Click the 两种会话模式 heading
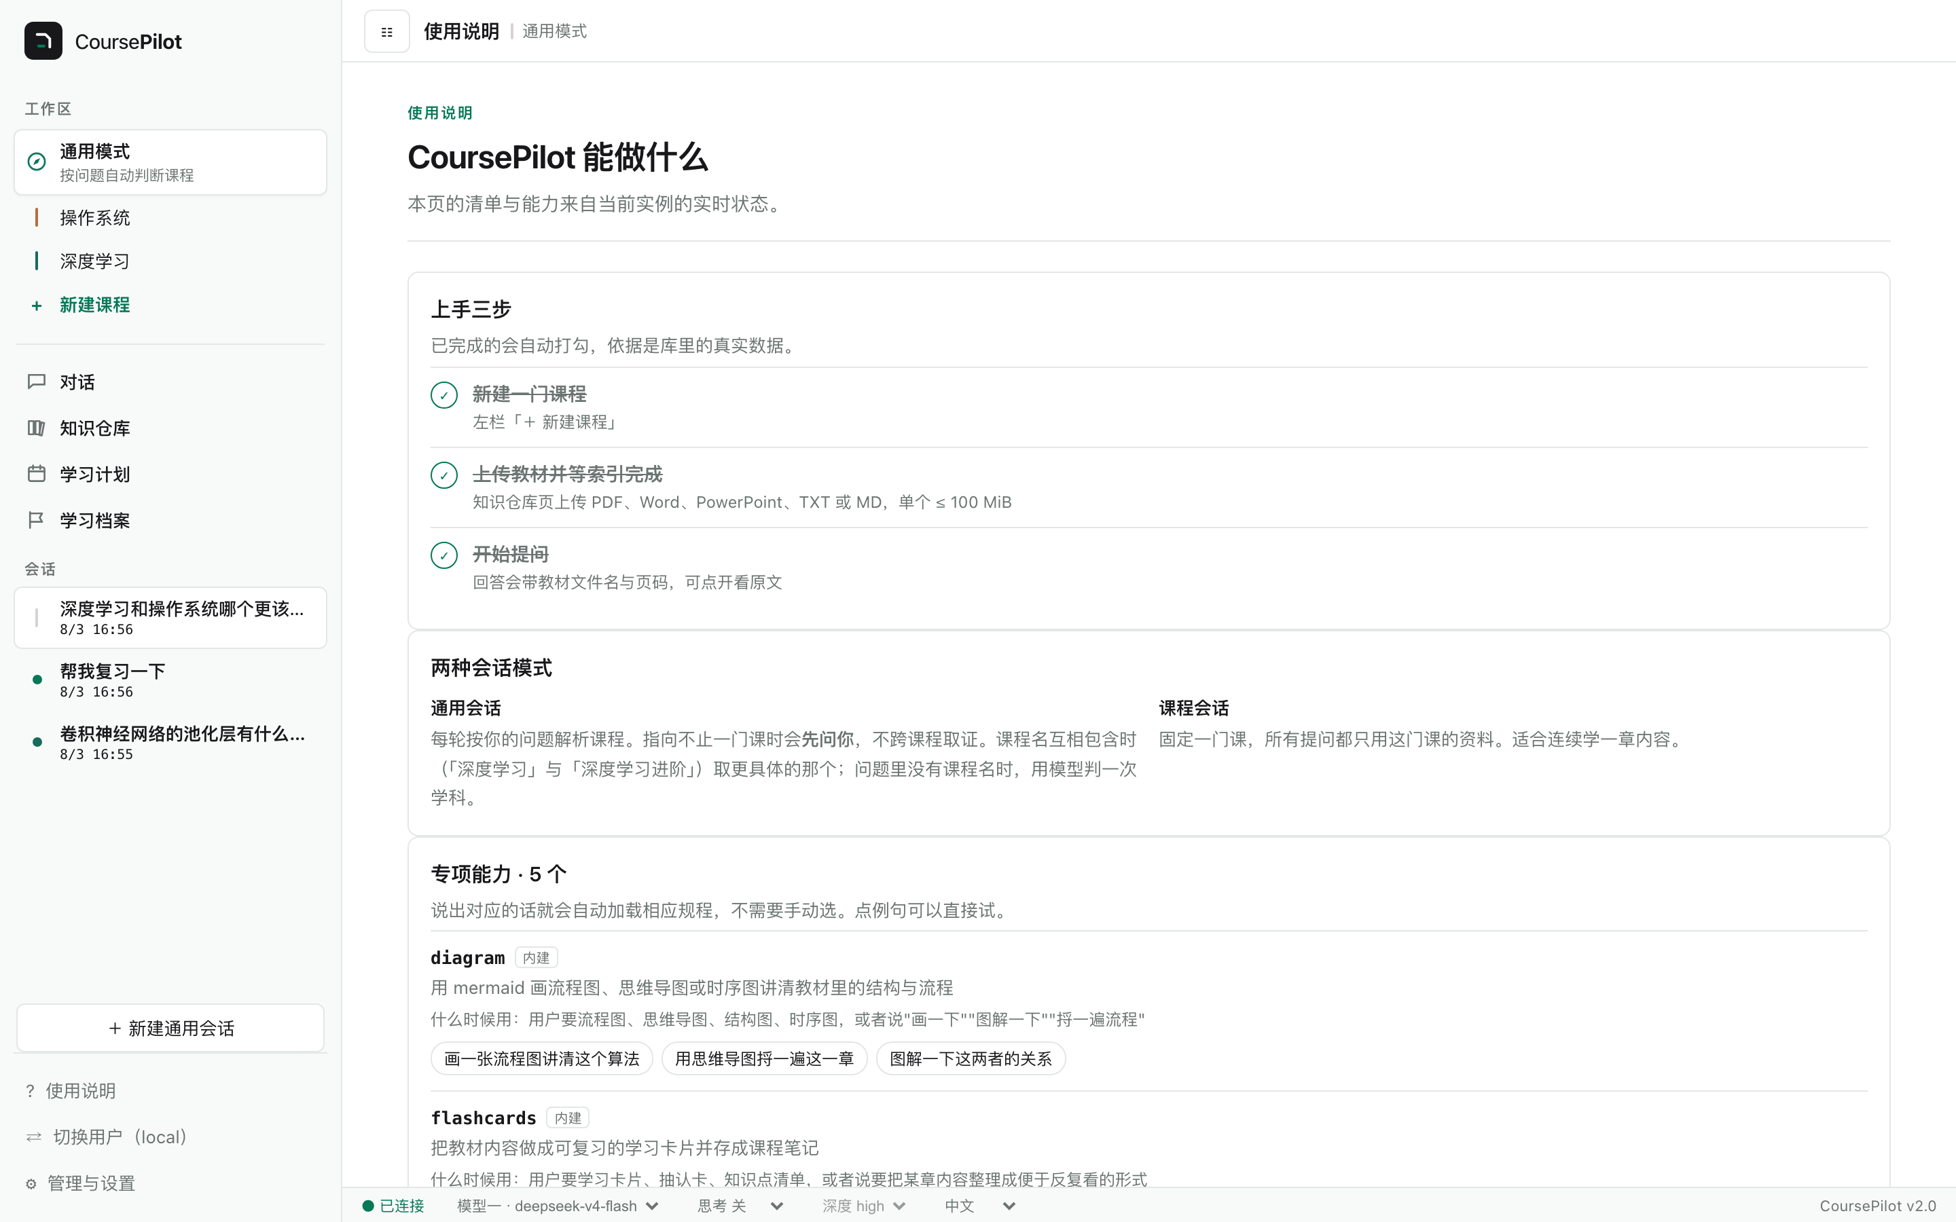 pos(492,669)
